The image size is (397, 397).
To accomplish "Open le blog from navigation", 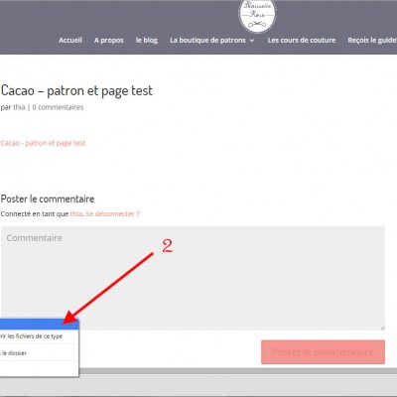I will click(x=147, y=40).
